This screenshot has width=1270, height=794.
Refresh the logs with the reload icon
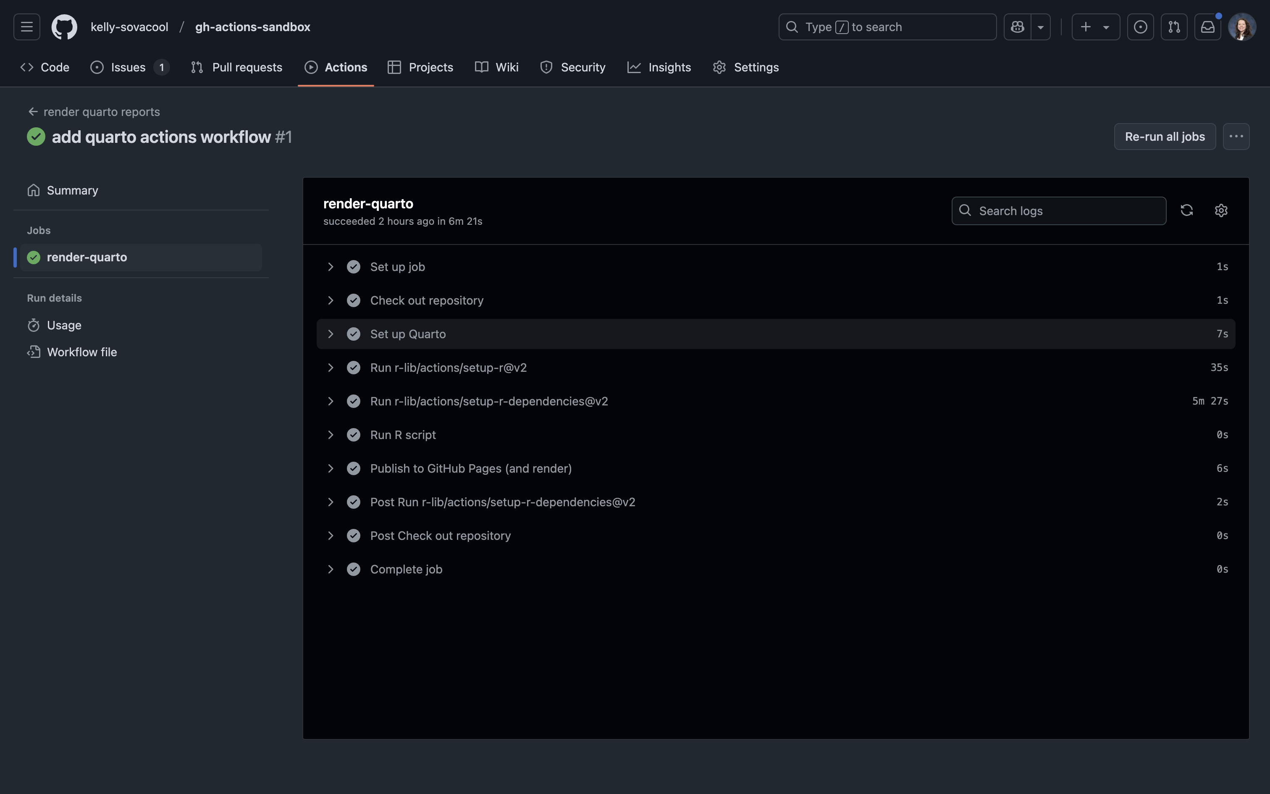point(1186,210)
